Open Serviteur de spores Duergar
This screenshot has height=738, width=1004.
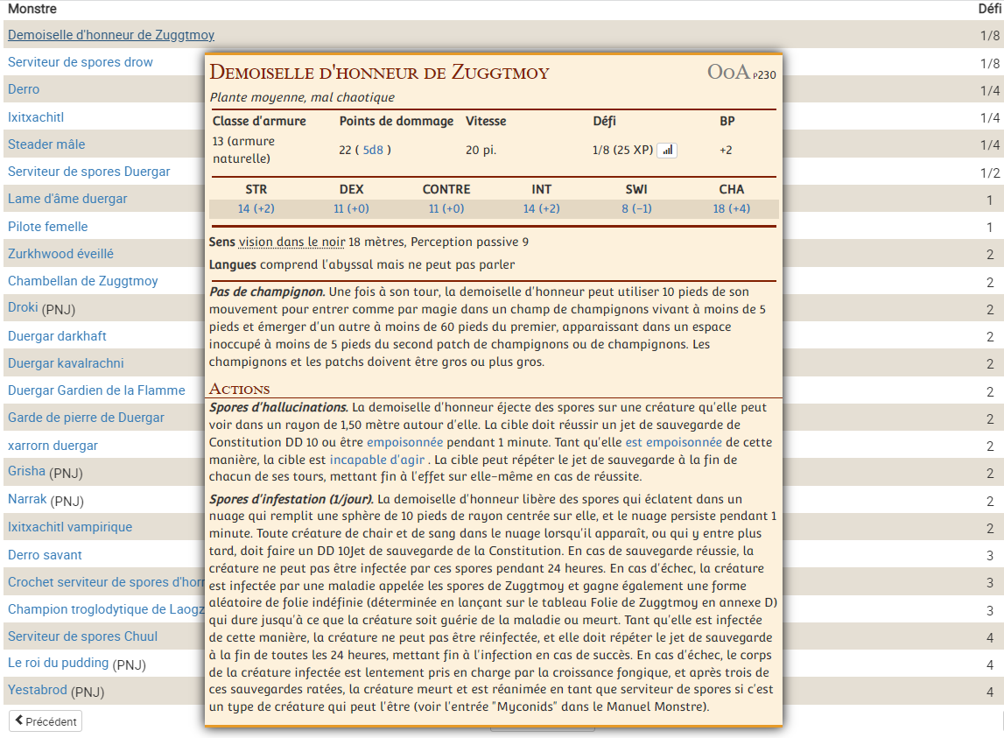tap(89, 172)
